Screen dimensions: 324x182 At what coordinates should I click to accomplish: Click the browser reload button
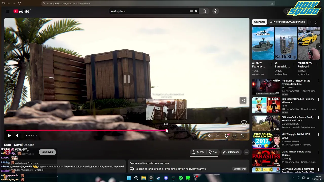point(19,3)
